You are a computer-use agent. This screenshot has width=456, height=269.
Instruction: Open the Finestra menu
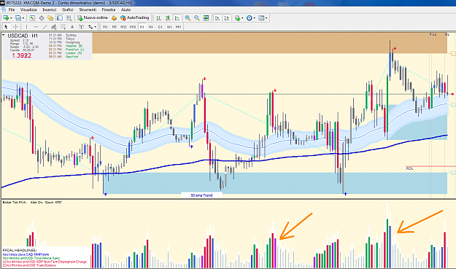tap(109, 9)
